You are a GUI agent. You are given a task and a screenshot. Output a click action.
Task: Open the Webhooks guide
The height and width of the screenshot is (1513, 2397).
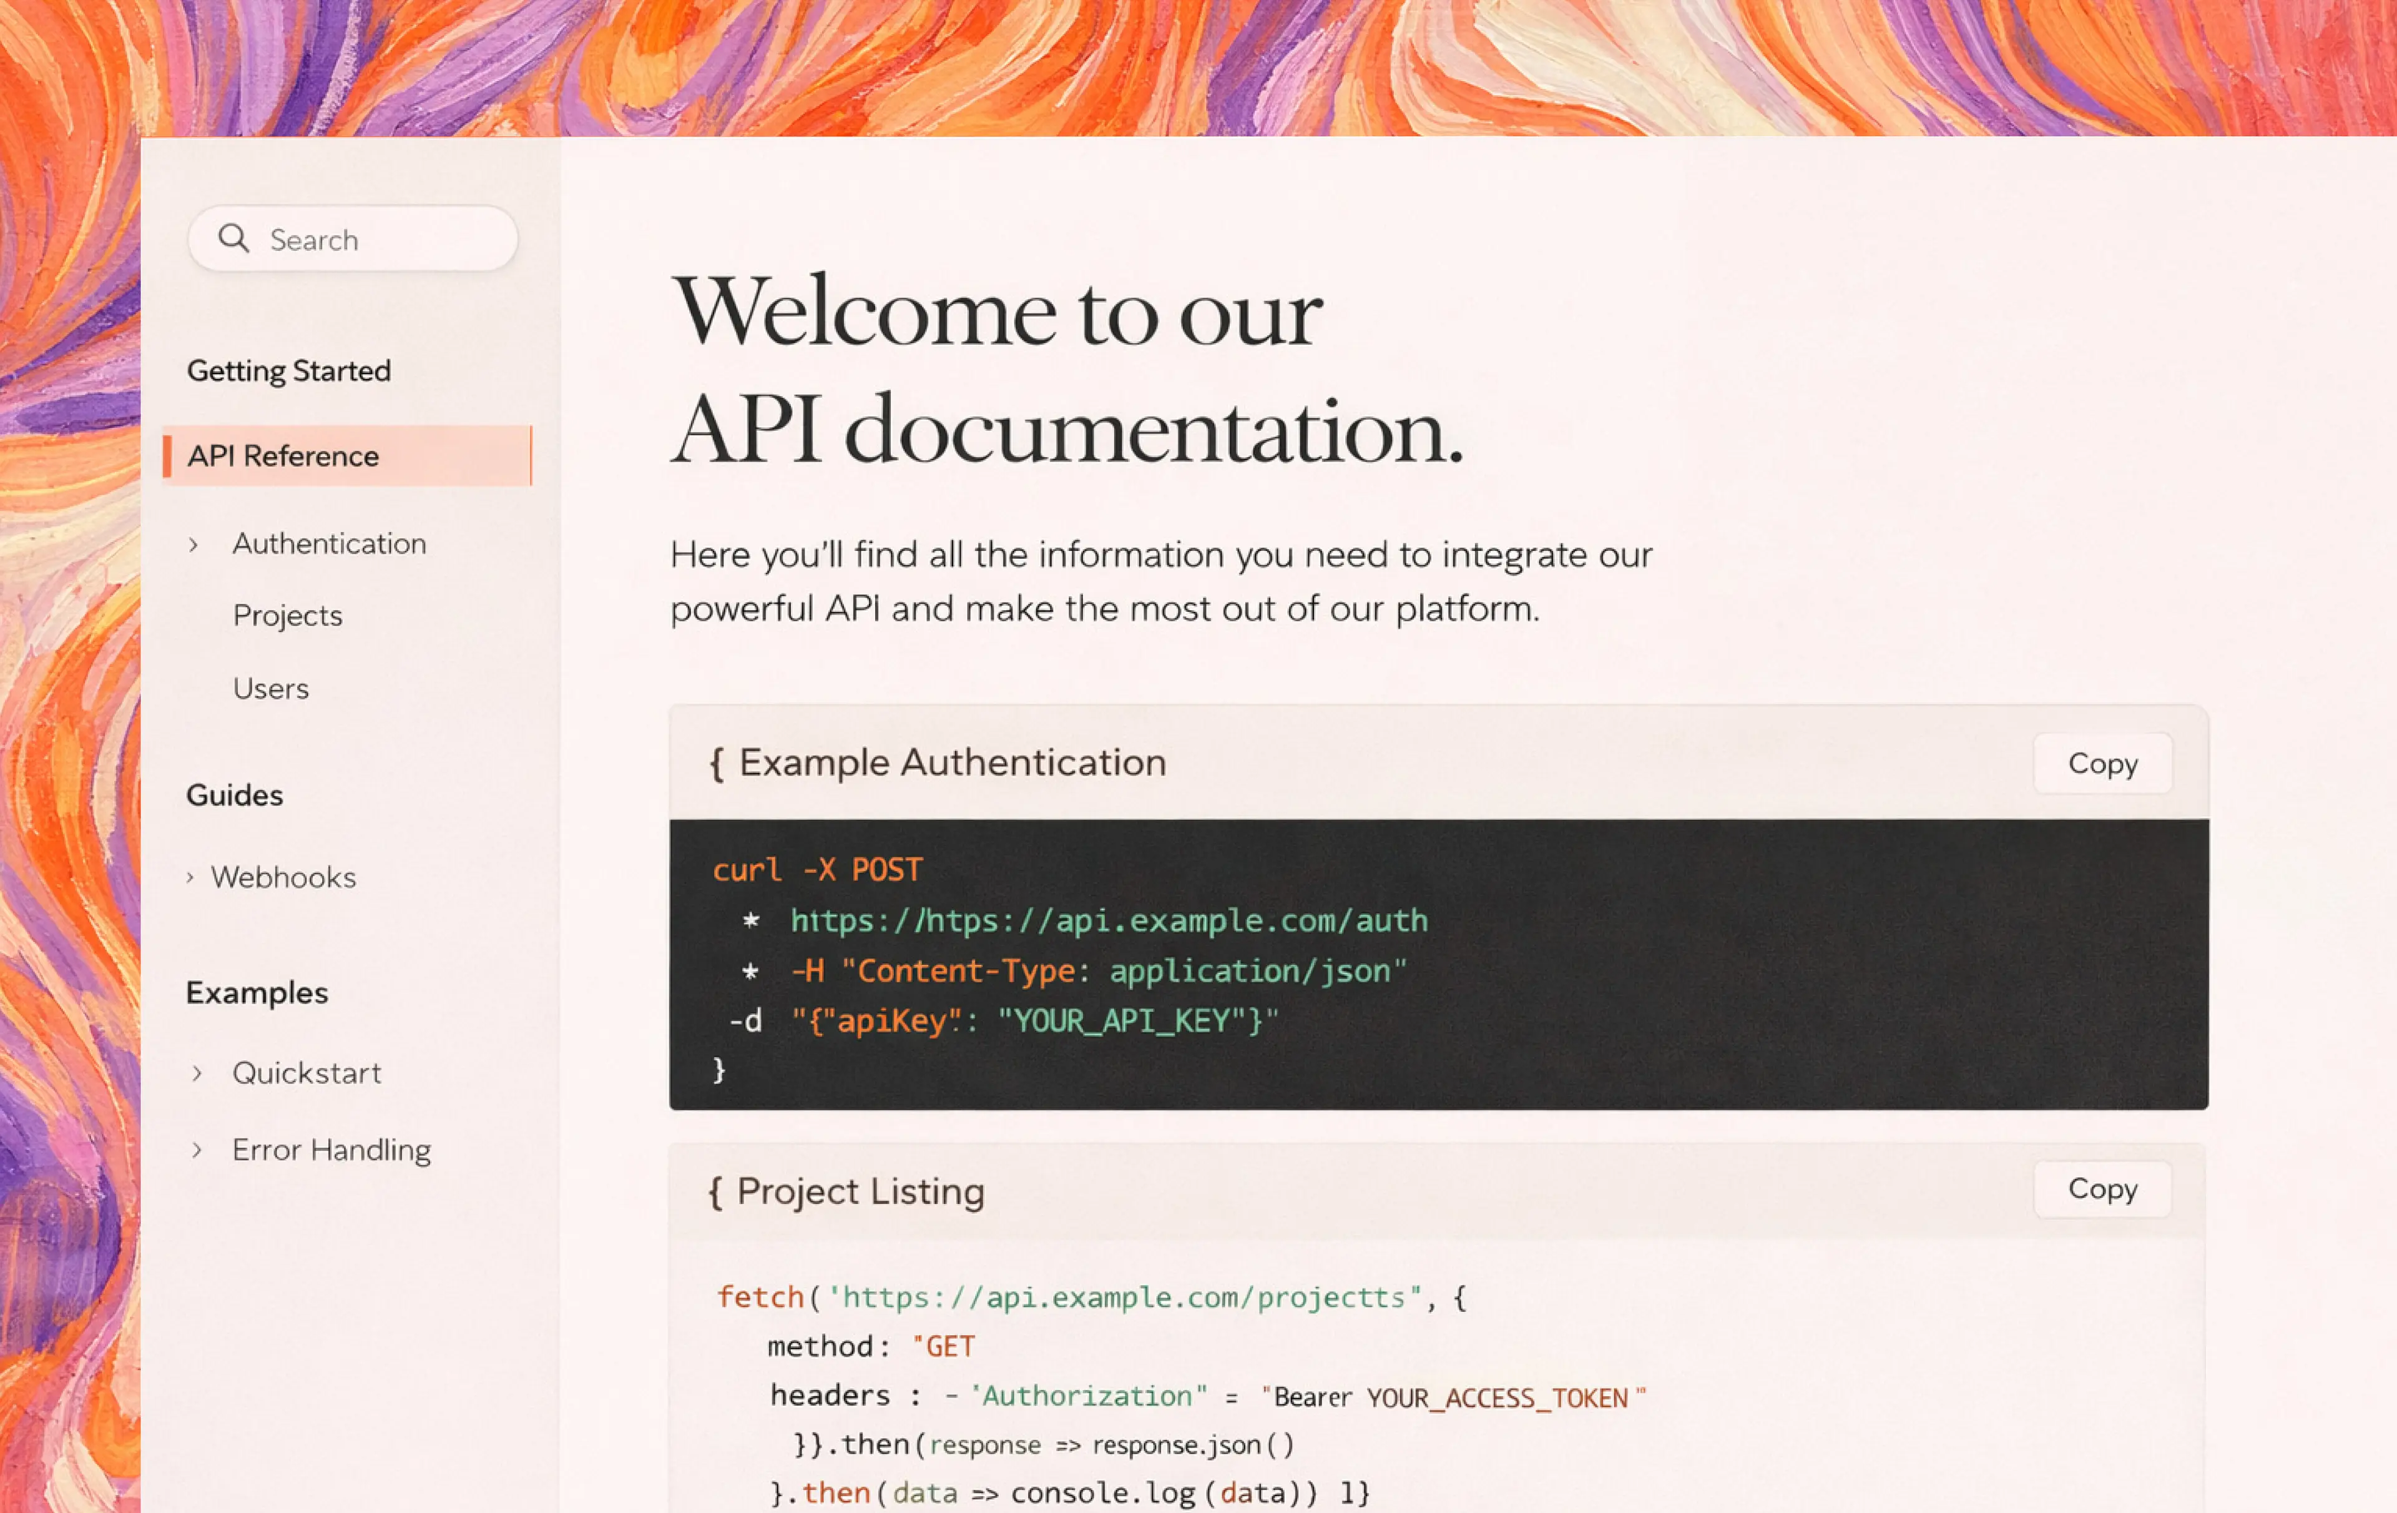coord(283,877)
